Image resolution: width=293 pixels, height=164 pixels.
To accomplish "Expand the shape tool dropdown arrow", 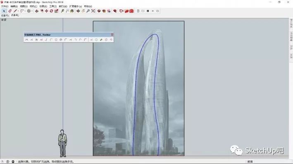I will (32, 11).
